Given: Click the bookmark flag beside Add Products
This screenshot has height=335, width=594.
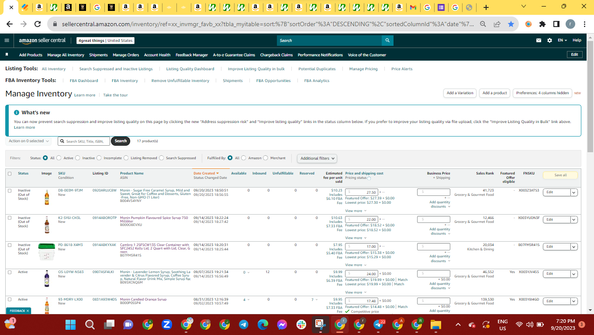Looking at the screenshot, I should pyautogui.click(x=7, y=55).
